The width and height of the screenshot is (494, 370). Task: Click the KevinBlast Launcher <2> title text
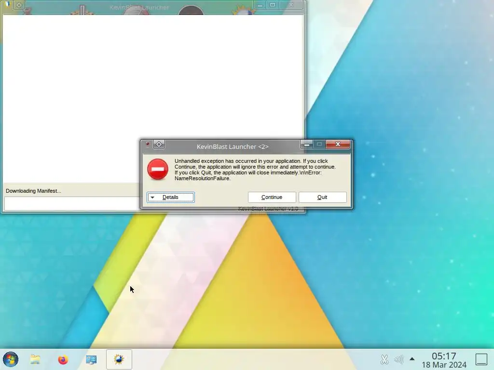[233, 146]
